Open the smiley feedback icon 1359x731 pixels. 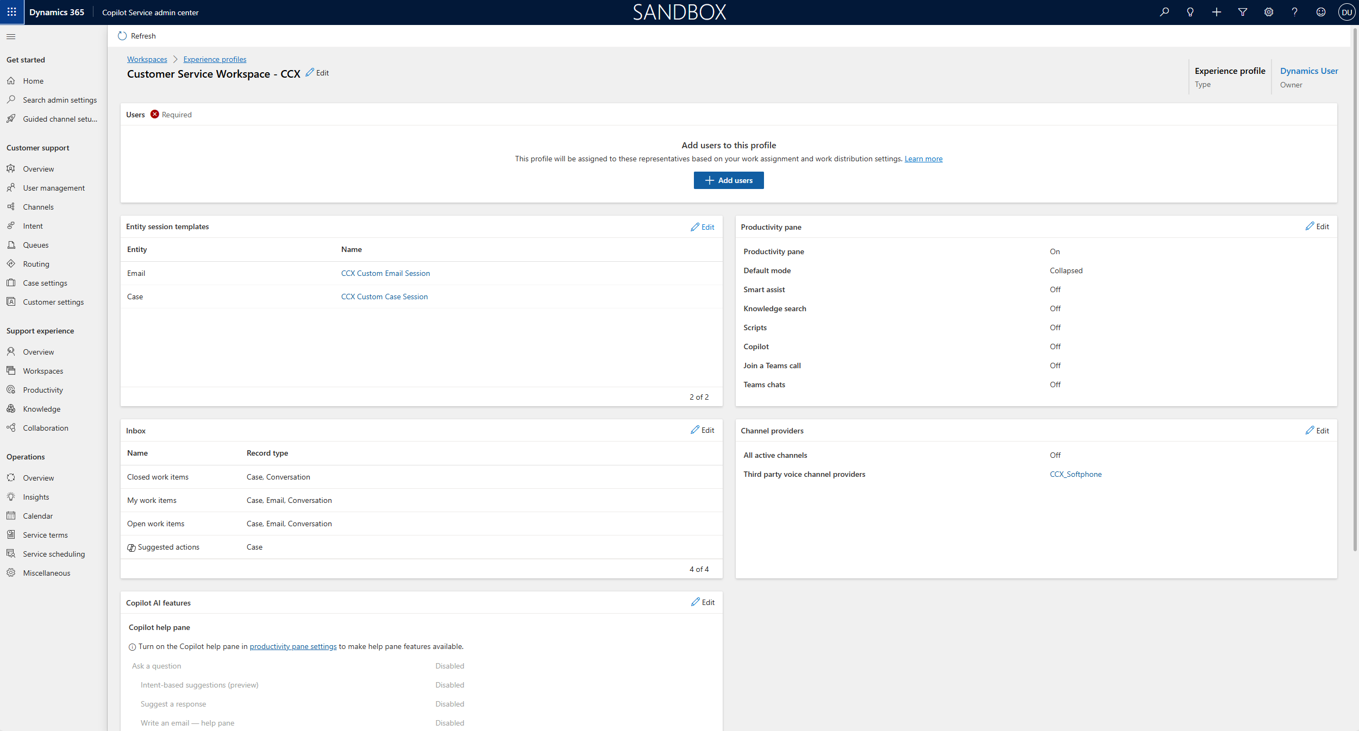[1320, 12]
